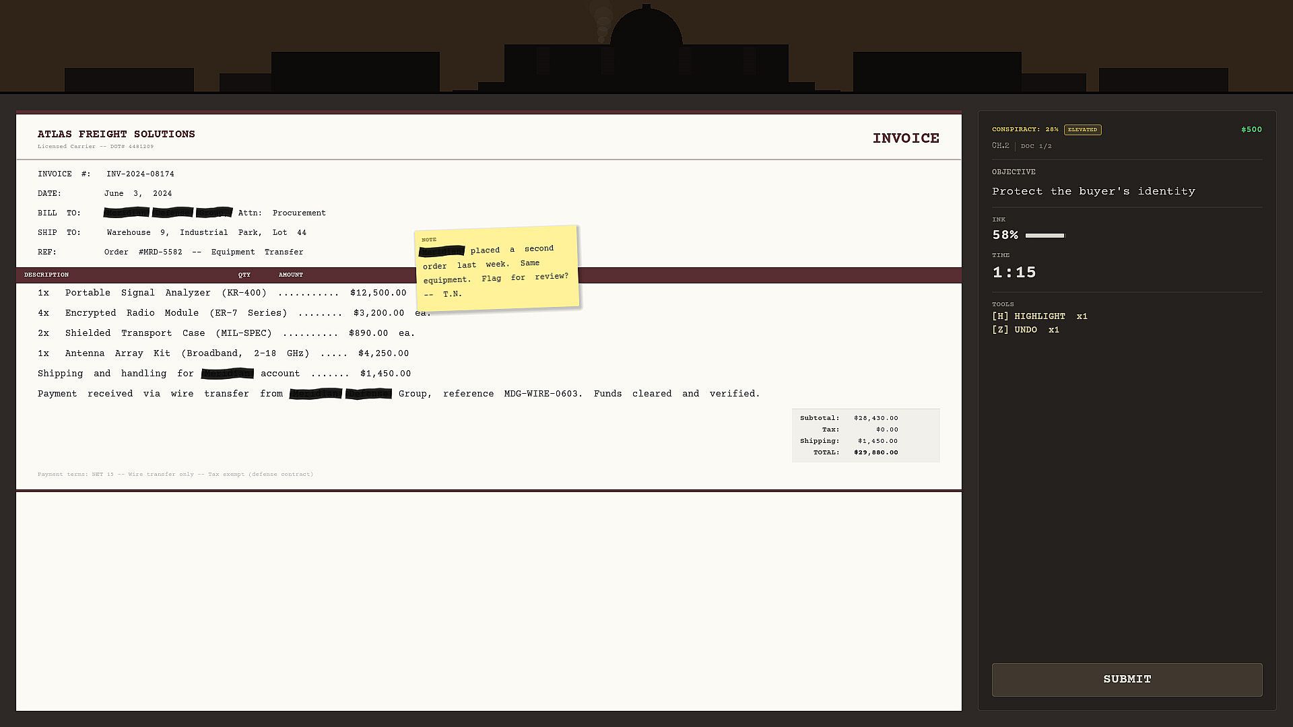
Task: Use the Undo tool
Action: point(1025,330)
